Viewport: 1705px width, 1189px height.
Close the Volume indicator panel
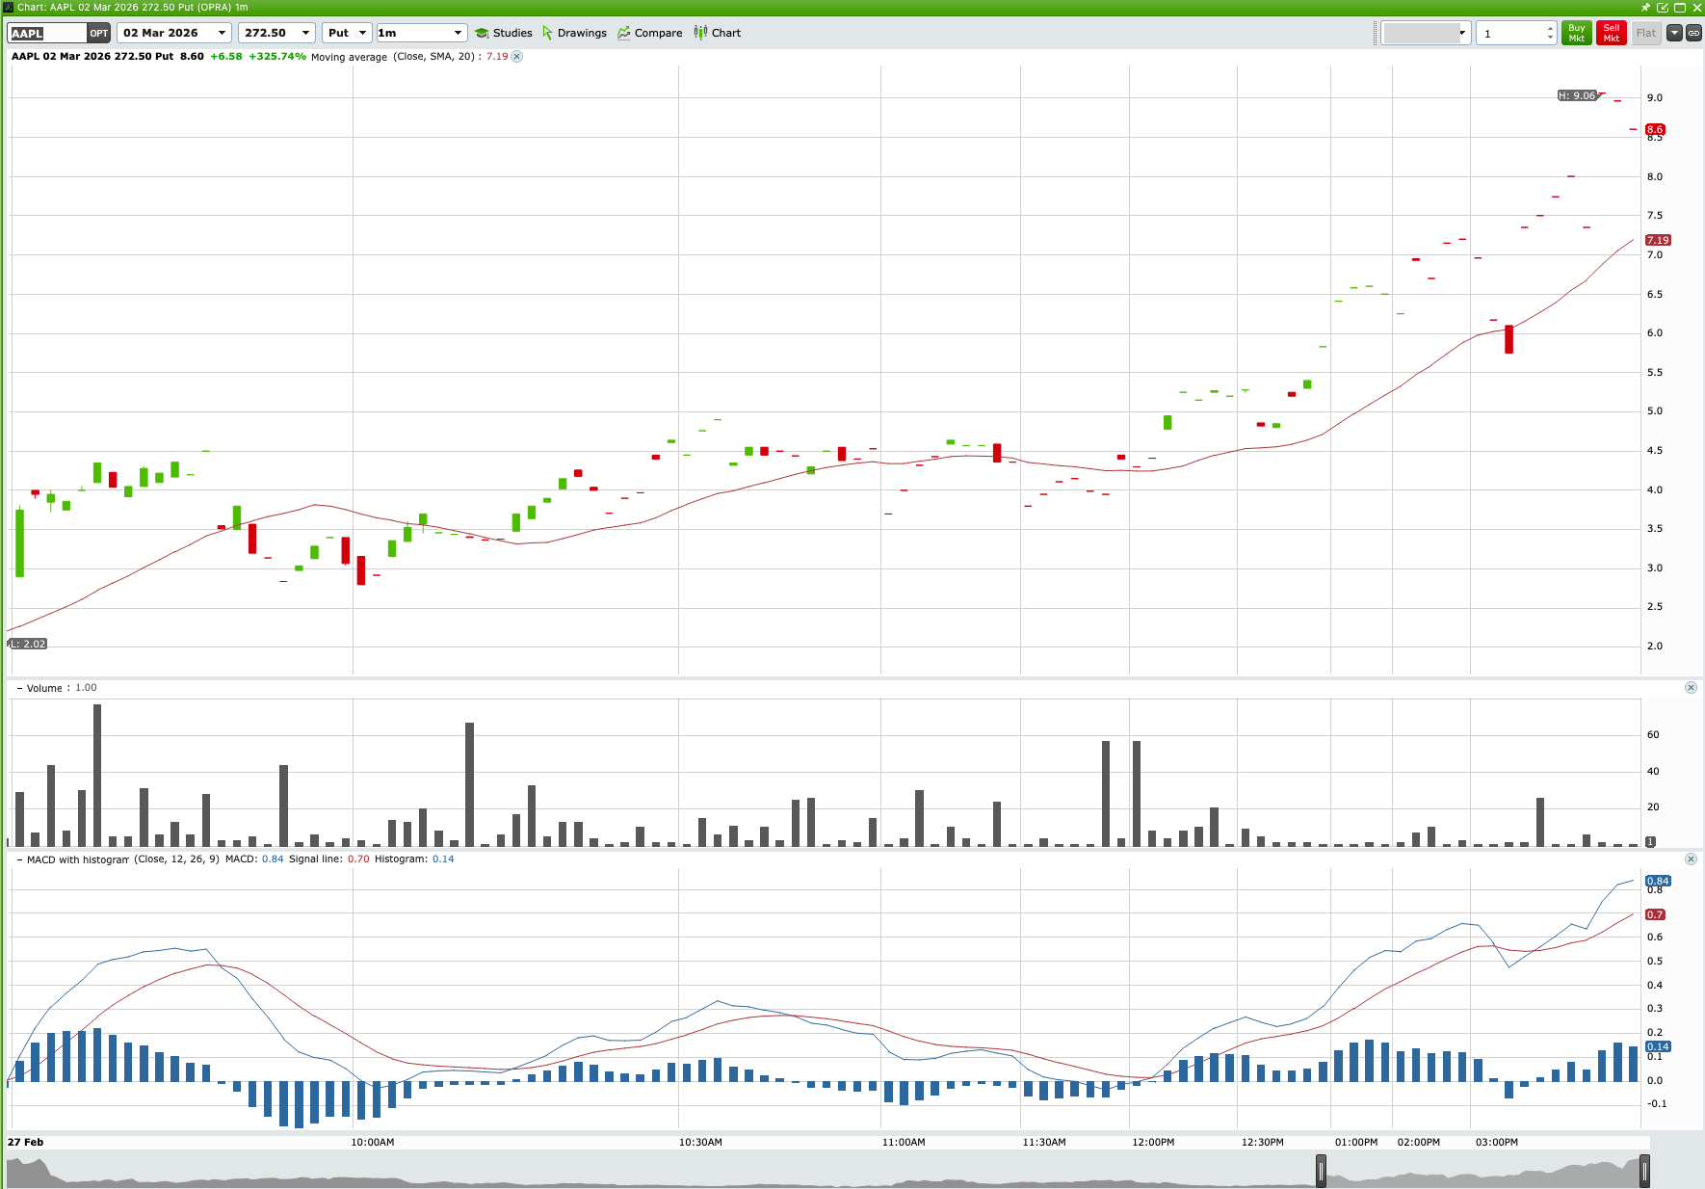pyautogui.click(x=1692, y=687)
